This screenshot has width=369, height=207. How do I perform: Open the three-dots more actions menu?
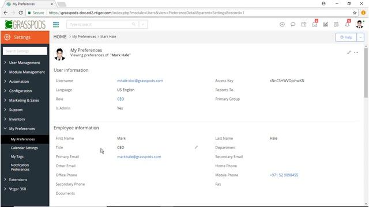click(356, 52)
